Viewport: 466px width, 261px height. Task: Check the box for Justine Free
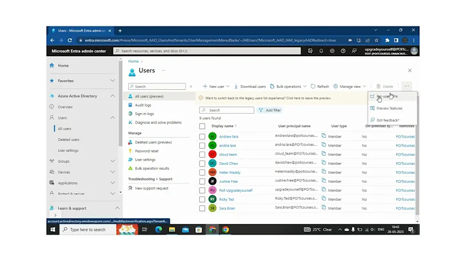click(x=202, y=182)
